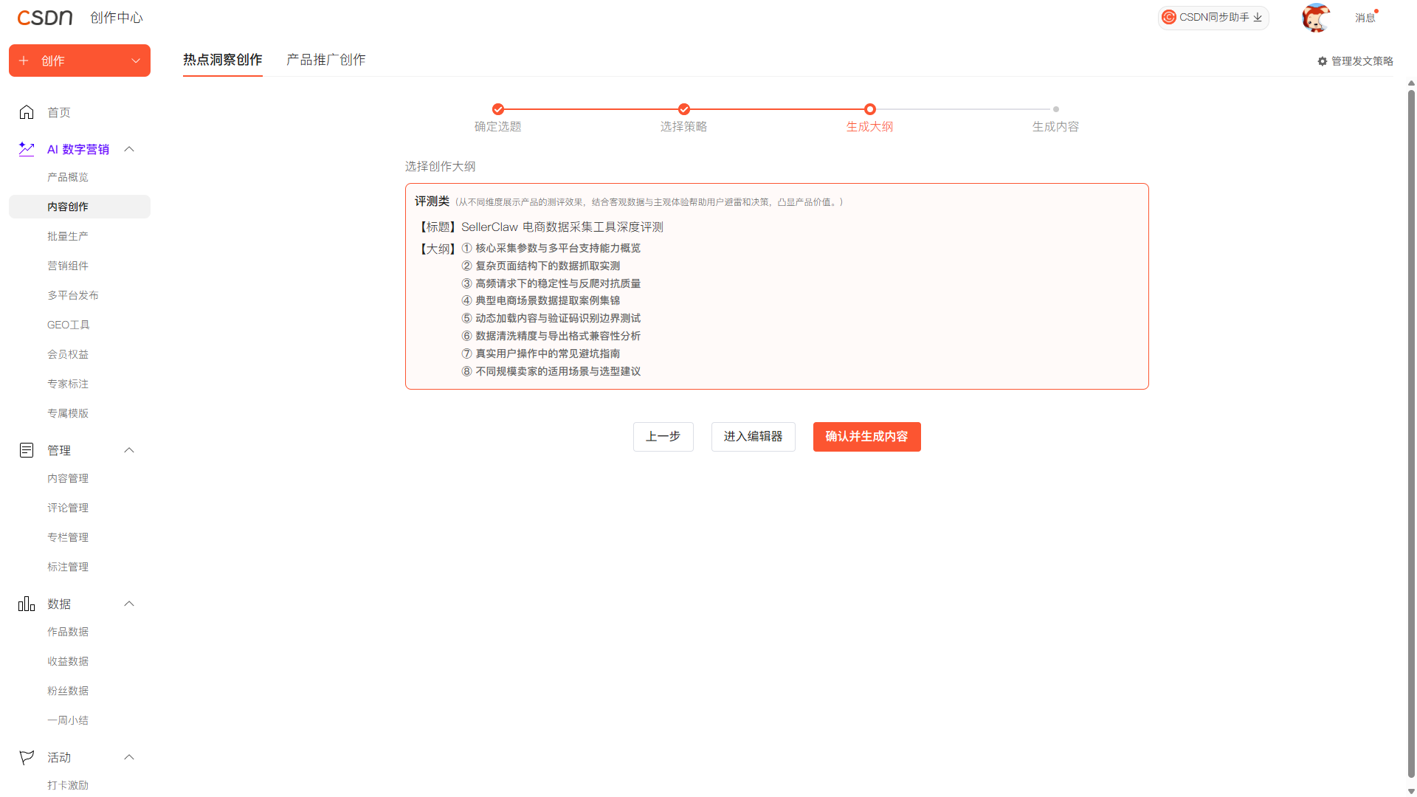Collapse the AI 数字营销 section

[129, 149]
